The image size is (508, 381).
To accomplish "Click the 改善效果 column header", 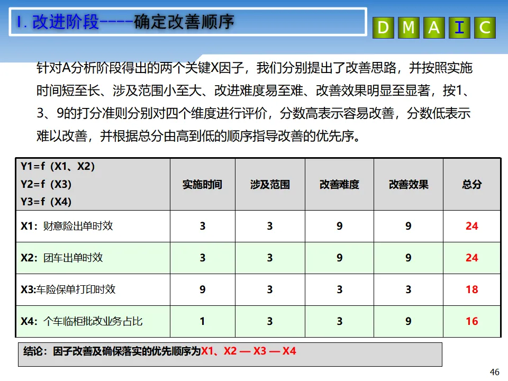I will point(409,184).
